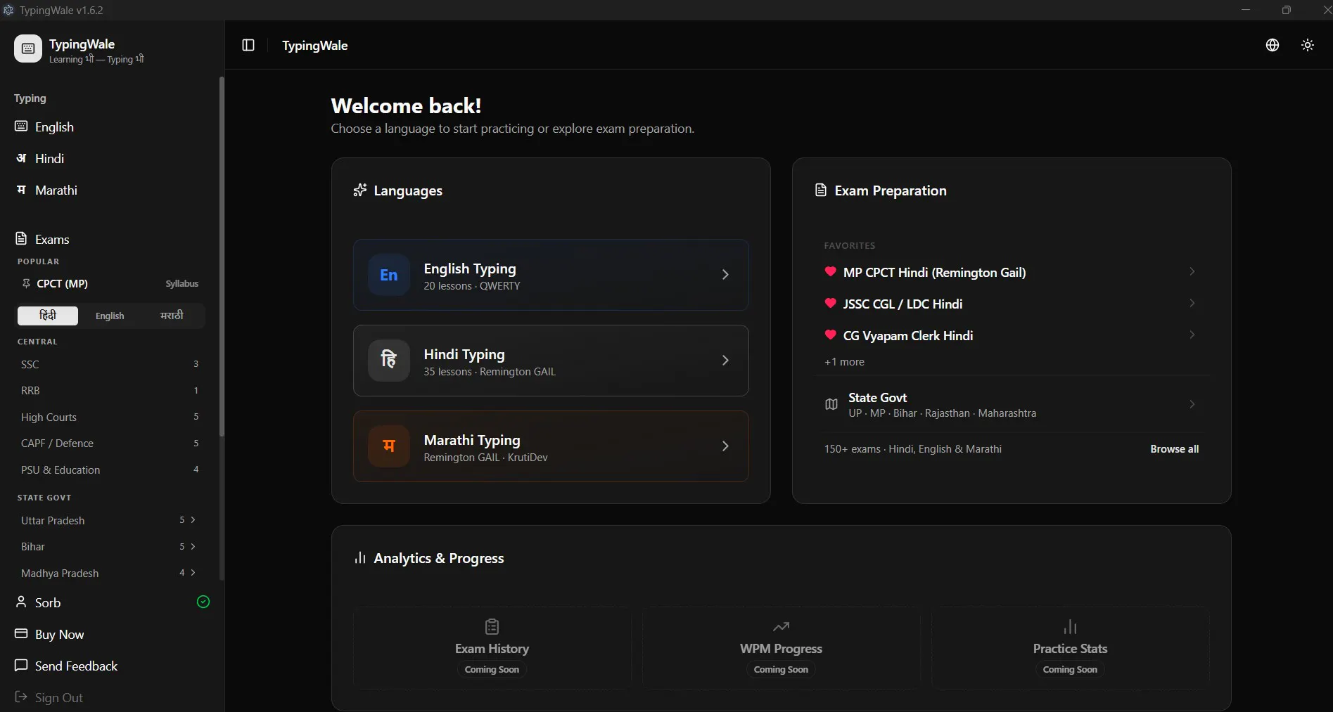1333x712 pixels.
Task: Click the Exam History clipboard icon
Action: [x=492, y=626]
